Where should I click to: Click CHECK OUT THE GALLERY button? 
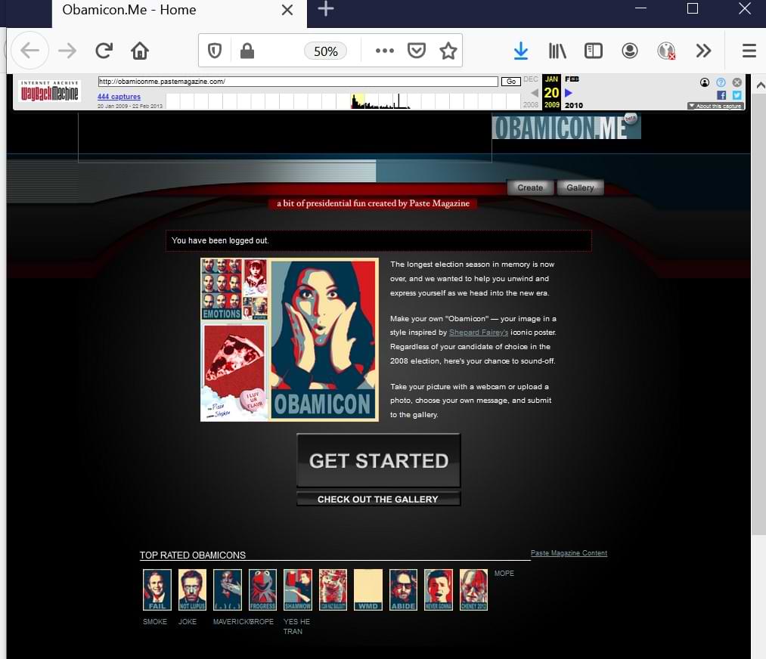[x=379, y=499]
